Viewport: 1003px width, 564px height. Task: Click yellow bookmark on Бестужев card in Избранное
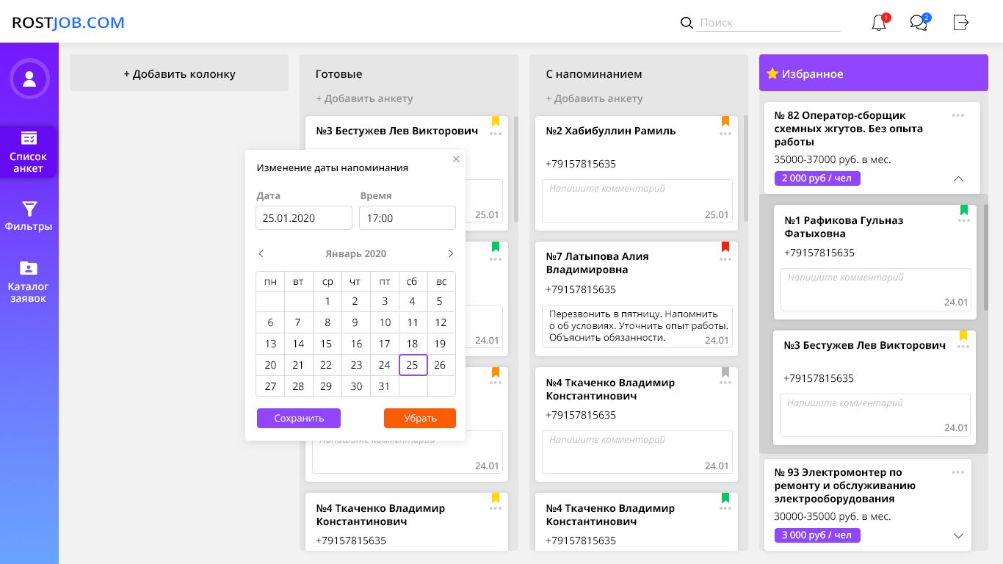[x=964, y=336]
